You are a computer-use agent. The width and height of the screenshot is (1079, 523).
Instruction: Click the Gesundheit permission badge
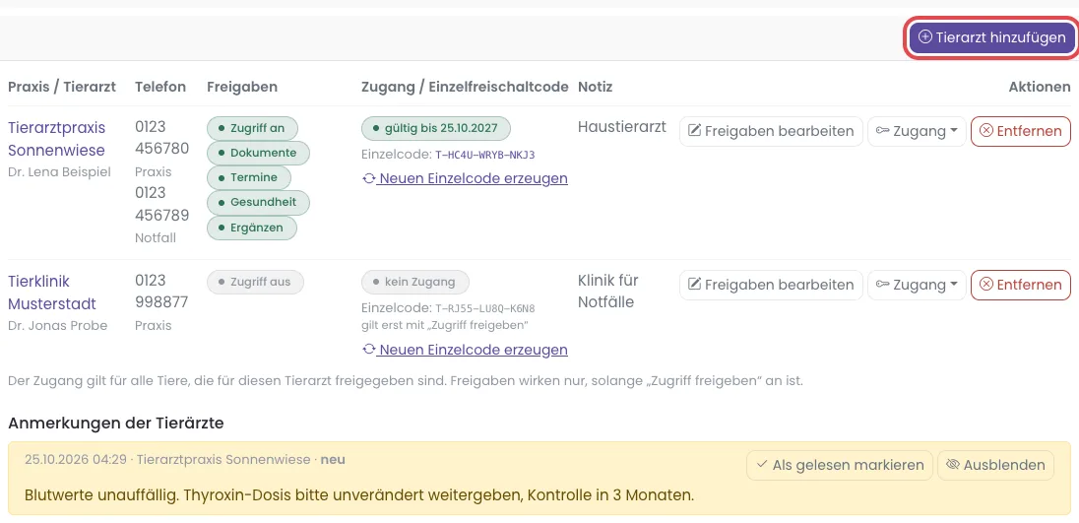258,202
